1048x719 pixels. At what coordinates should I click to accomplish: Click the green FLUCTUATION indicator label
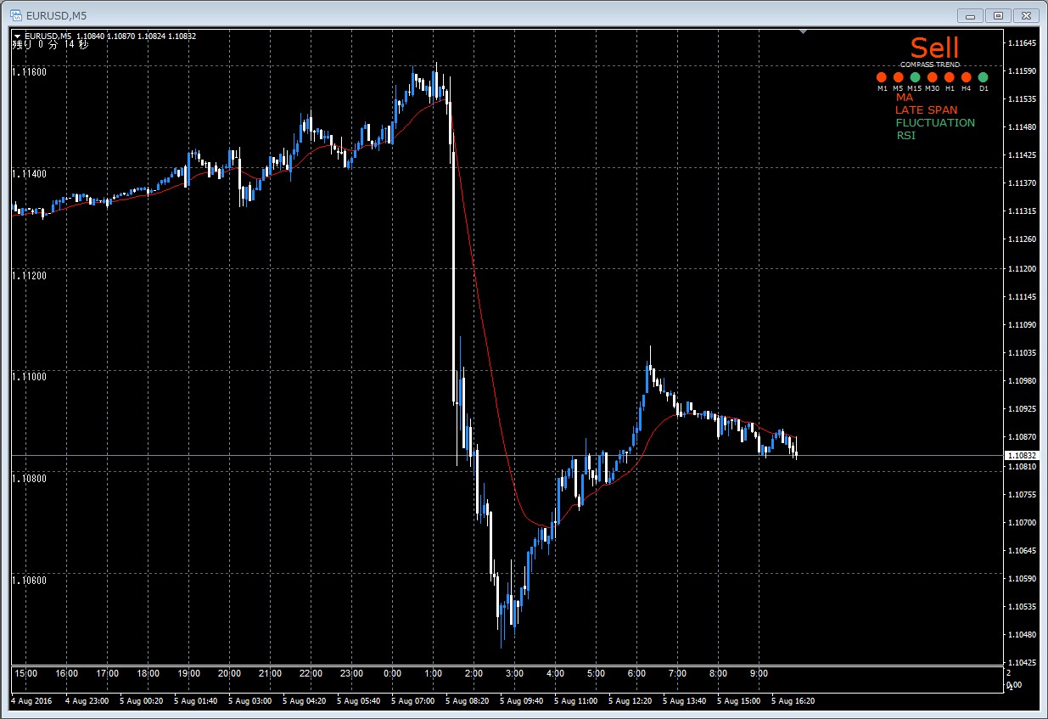(x=935, y=122)
